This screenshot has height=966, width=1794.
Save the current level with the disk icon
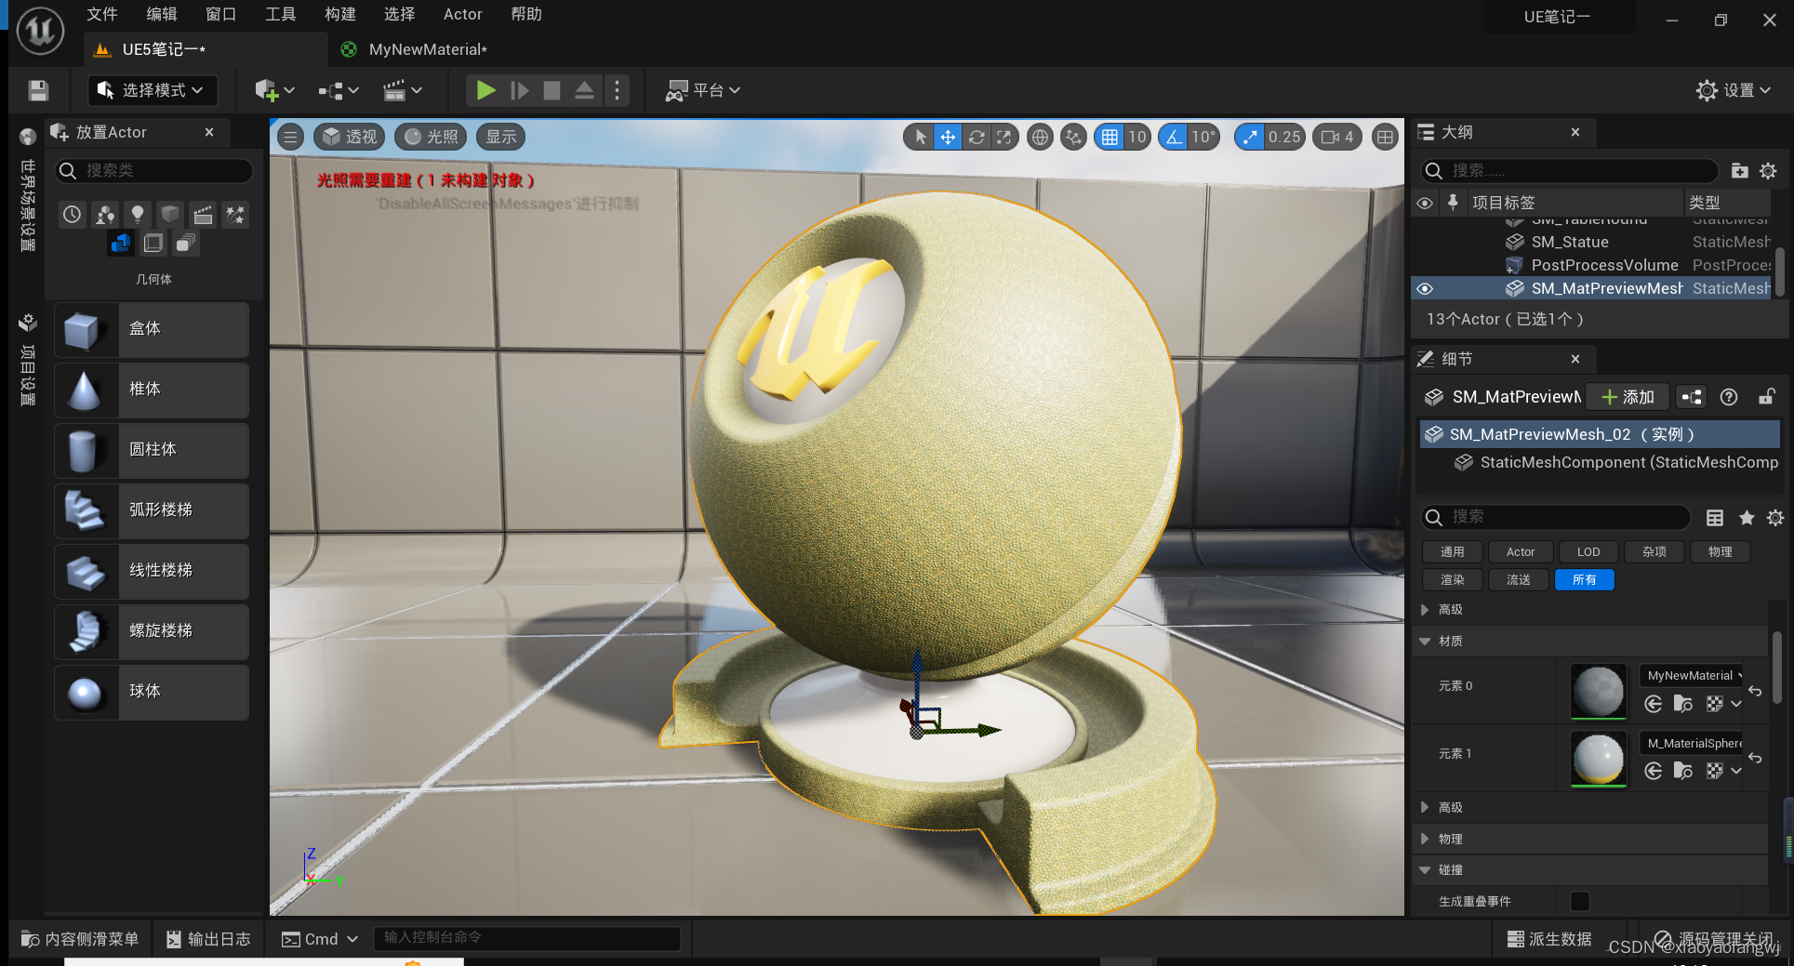38,90
